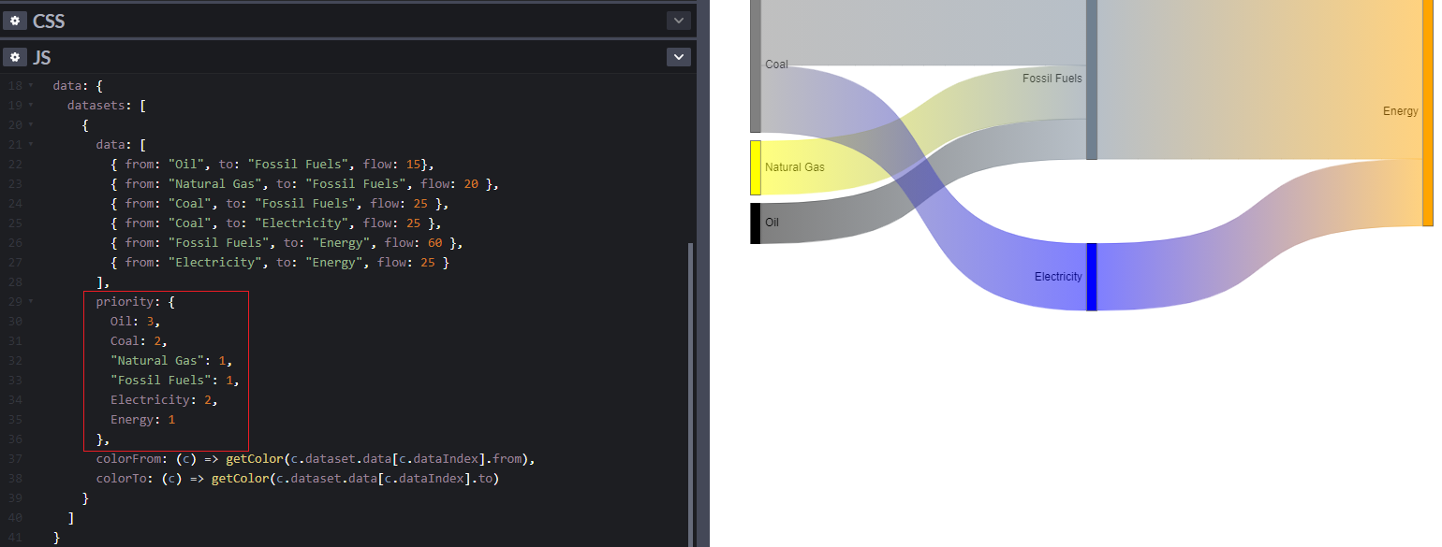
Task: Click line number 22 in the JS editor
Action: (x=14, y=164)
